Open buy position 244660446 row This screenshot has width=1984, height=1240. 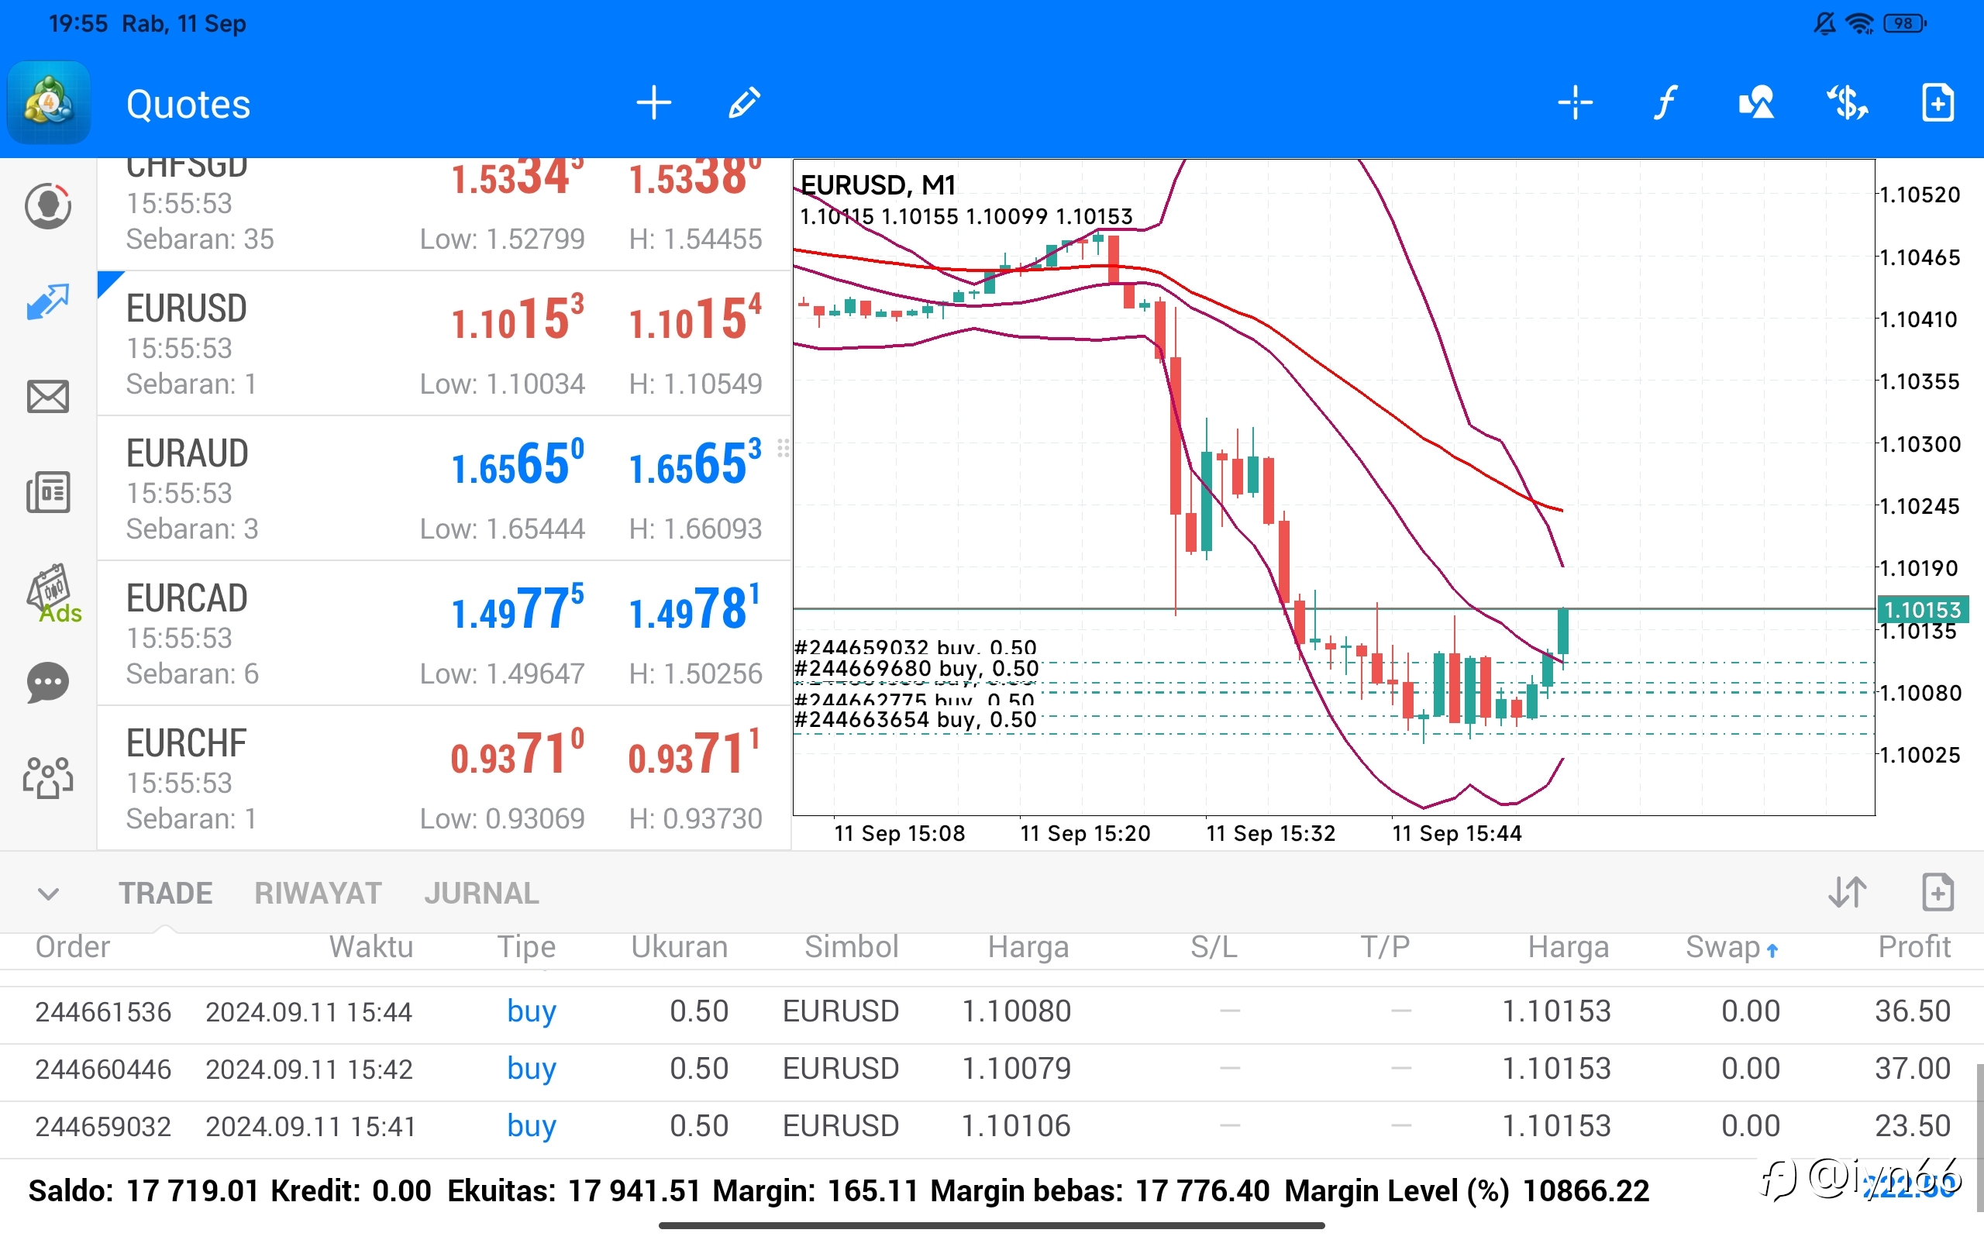pyautogui.click(x=992, y=1069)
